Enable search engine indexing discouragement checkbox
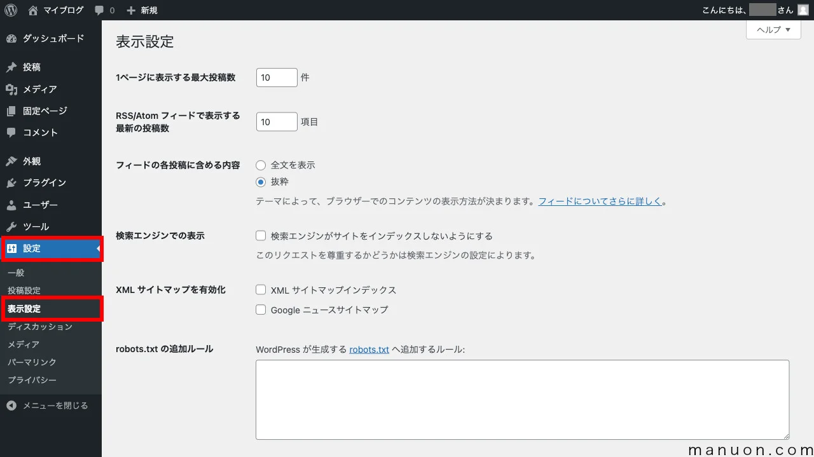The height and width of the screenshot is (457, 814). tap(261, 235)
